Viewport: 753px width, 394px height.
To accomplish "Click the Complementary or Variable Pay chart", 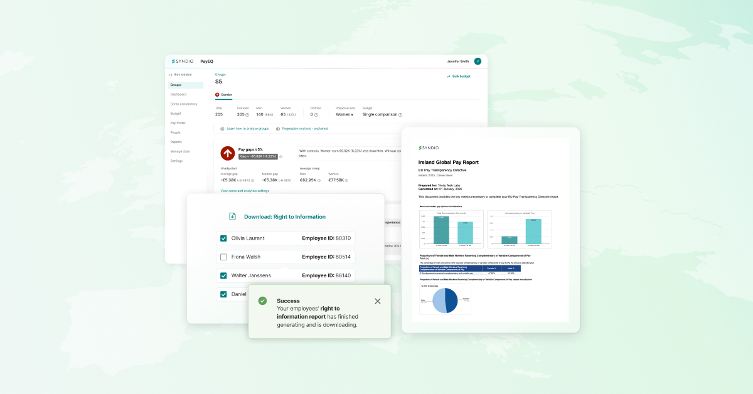I will tap(520, 229).
